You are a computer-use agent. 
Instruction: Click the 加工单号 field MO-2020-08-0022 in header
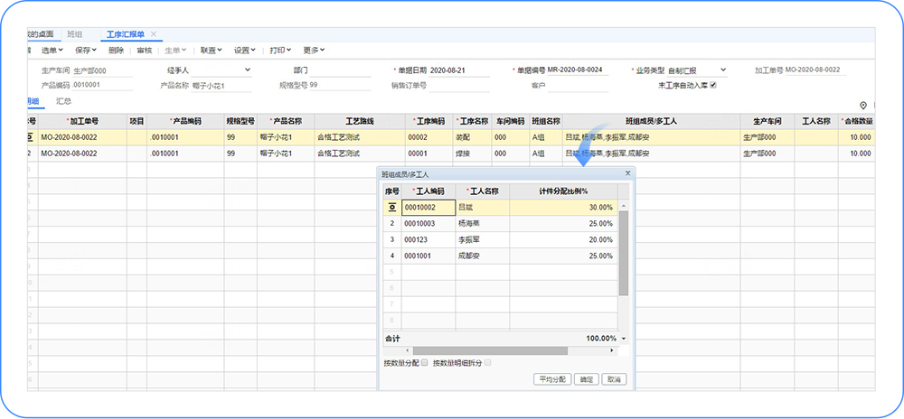click(815, 70)
